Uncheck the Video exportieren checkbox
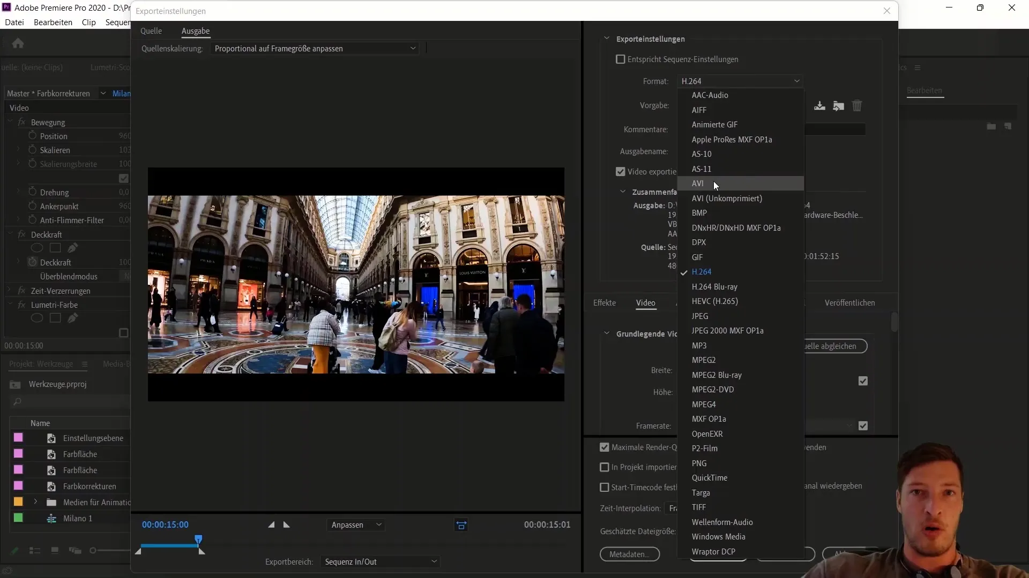This screenshot has height=578, width=1029. point(621,172)
